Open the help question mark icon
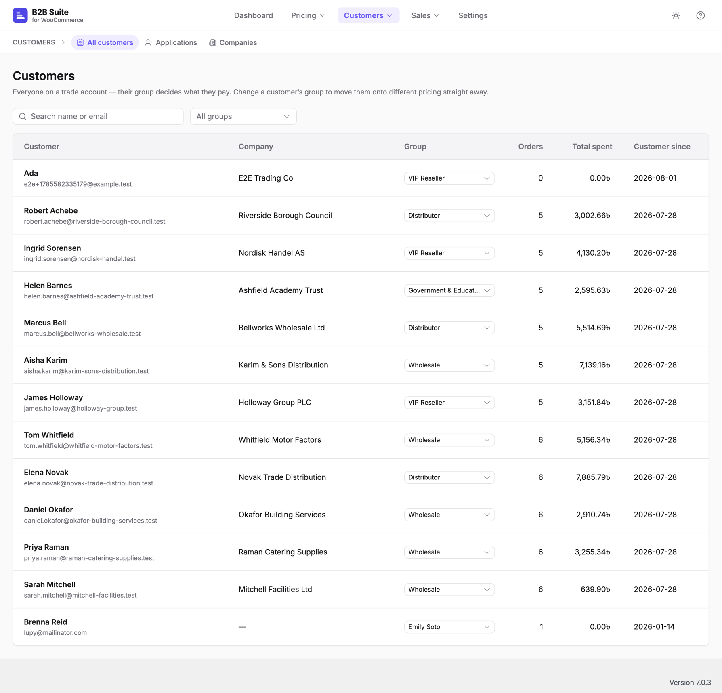722x693 pixels. [x=701, y=15]
